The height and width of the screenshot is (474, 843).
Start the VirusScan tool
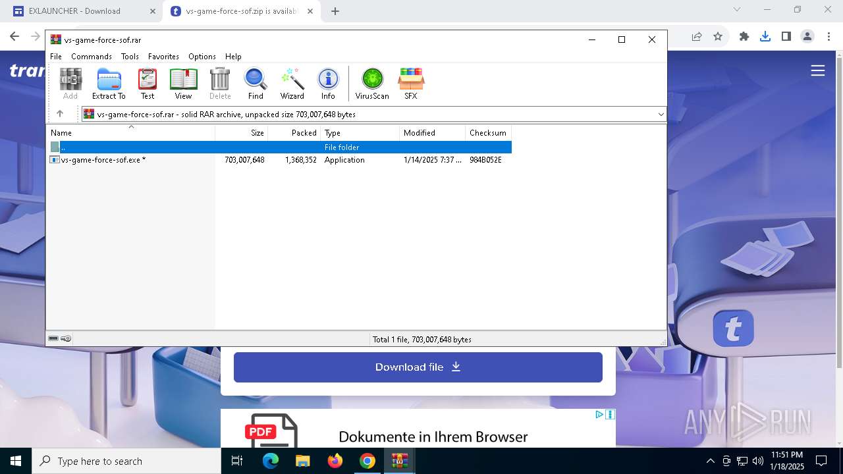pyautogui.click(x=372, y=84)
